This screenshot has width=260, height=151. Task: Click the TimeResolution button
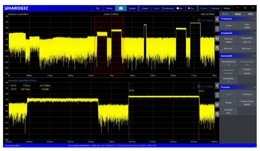(247, 63)
